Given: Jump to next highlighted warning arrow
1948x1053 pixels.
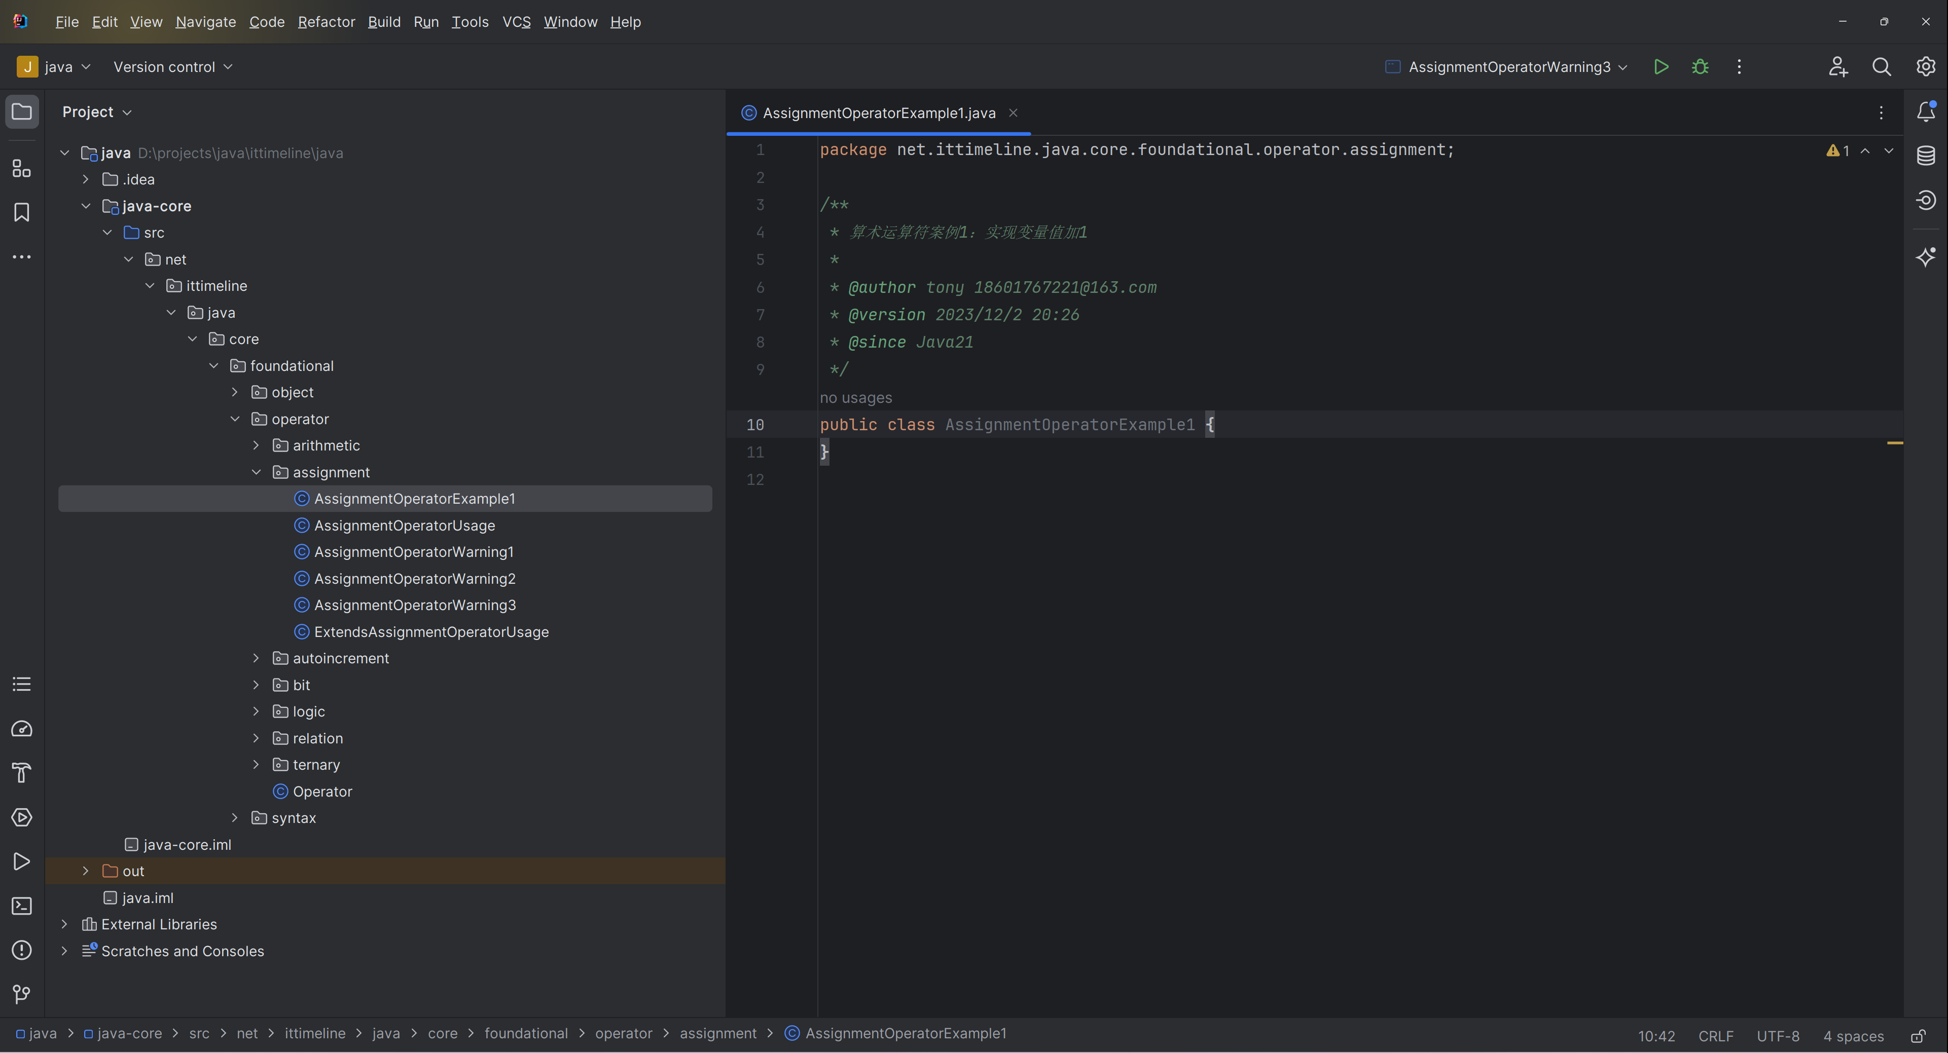Looking at the screenshot, I should [x=1889, y=151].
